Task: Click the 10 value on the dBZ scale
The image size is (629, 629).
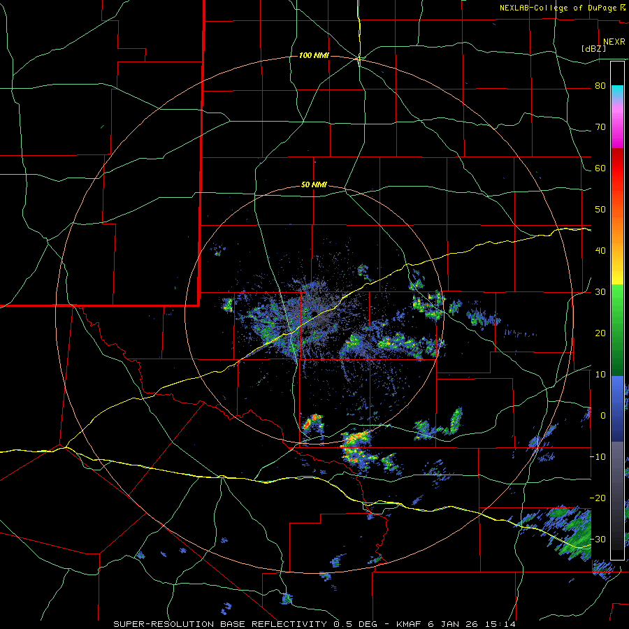Action: click(x=600, y=375)
